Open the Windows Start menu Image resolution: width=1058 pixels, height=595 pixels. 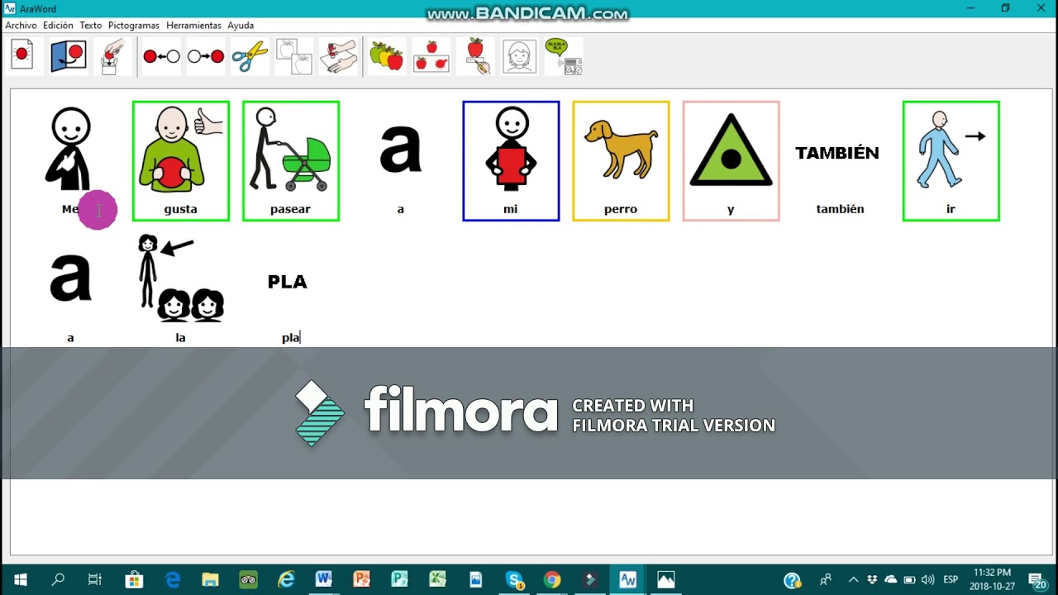(x=20, y=579)
